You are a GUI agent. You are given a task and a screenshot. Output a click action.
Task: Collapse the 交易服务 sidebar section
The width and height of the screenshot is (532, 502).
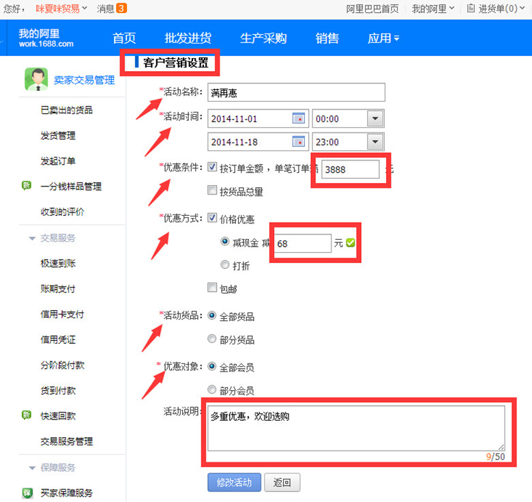[32, 238]
